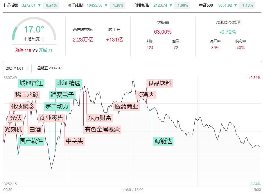
Task: Click the market heat help question icon
Action: [x=43, y=39]
